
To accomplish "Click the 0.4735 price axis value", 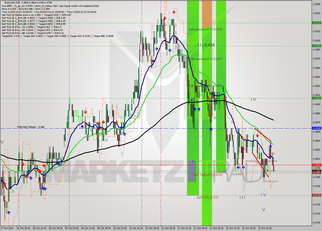I will [317, 204].
